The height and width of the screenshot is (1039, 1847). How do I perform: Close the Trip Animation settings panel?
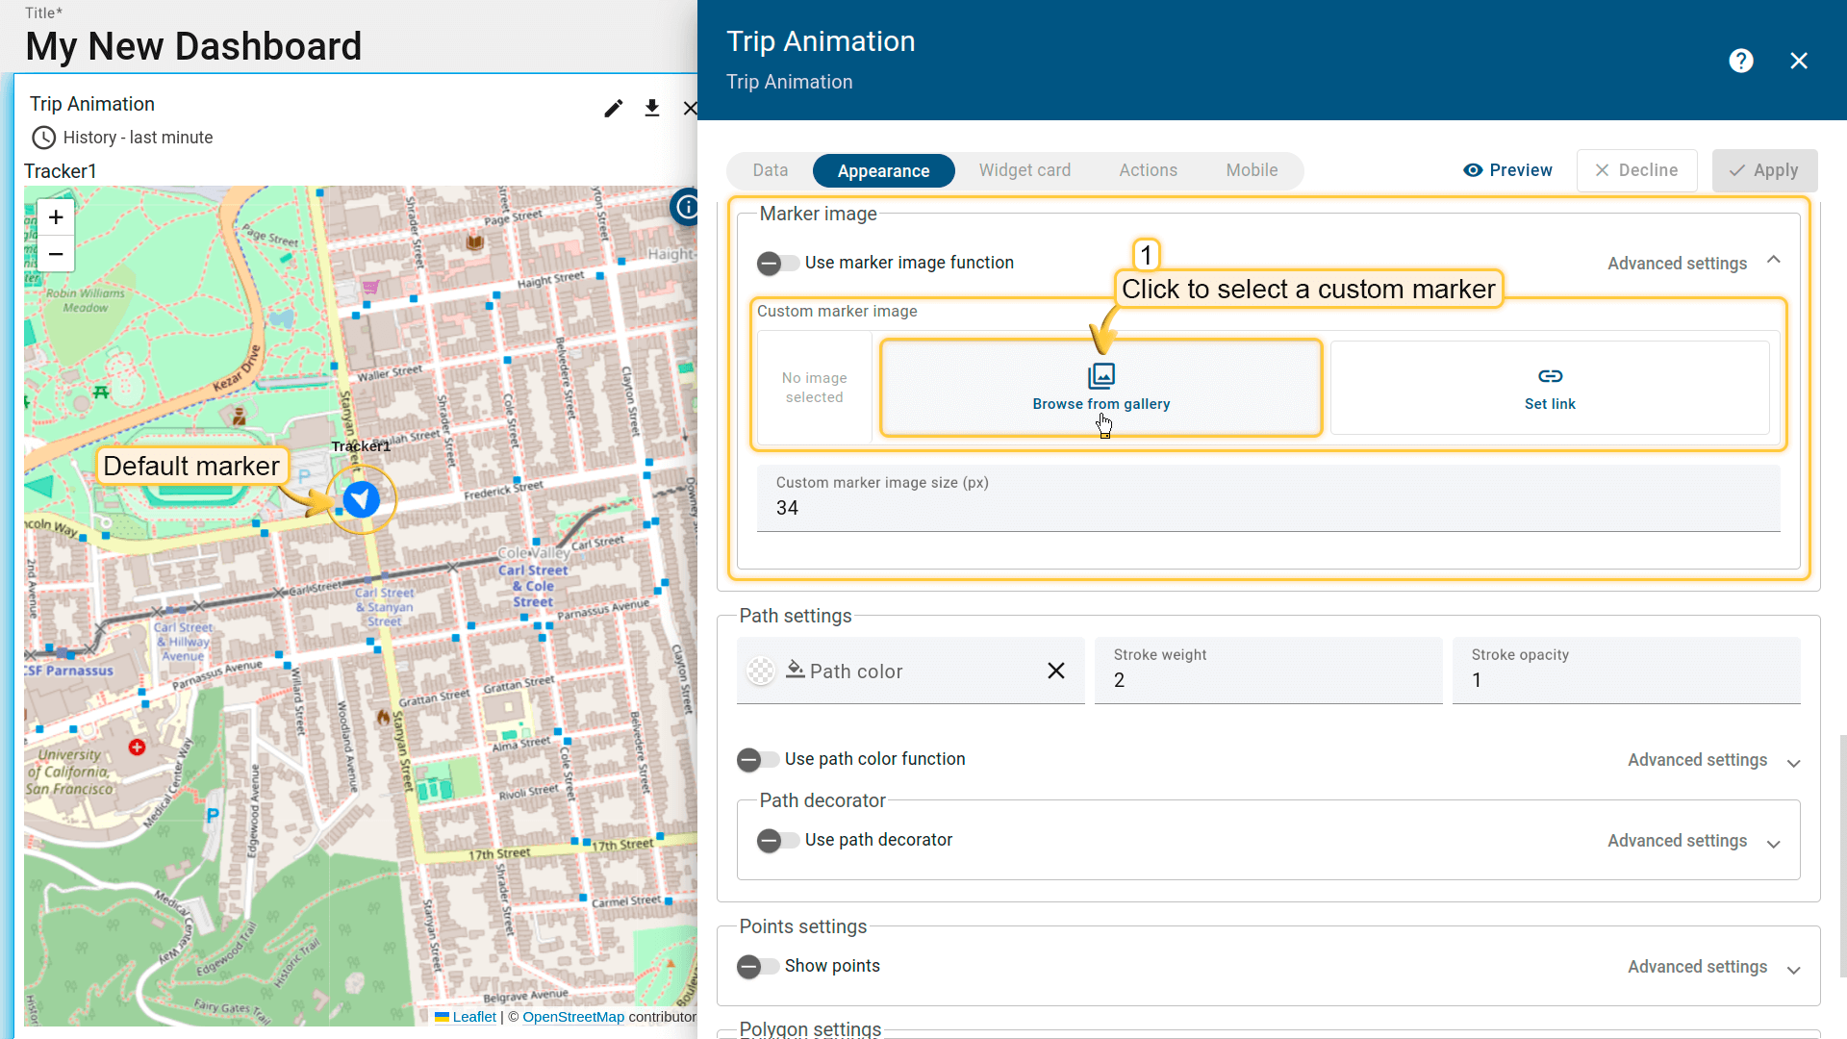(1798, 61)
